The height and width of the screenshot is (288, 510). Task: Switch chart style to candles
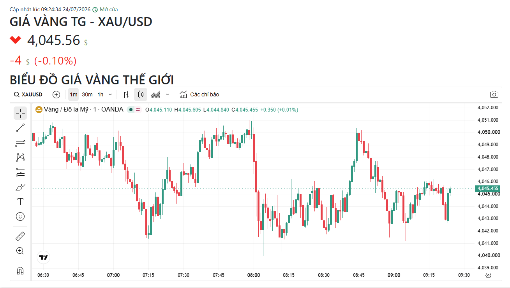pyautogui.click(x=141, y=94)
